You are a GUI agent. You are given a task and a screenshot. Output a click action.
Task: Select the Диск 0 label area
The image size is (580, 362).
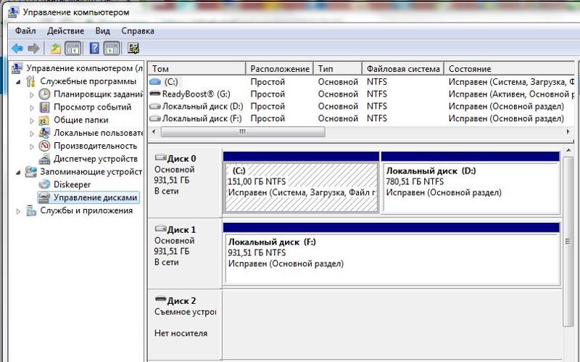(x=185, y=183)
